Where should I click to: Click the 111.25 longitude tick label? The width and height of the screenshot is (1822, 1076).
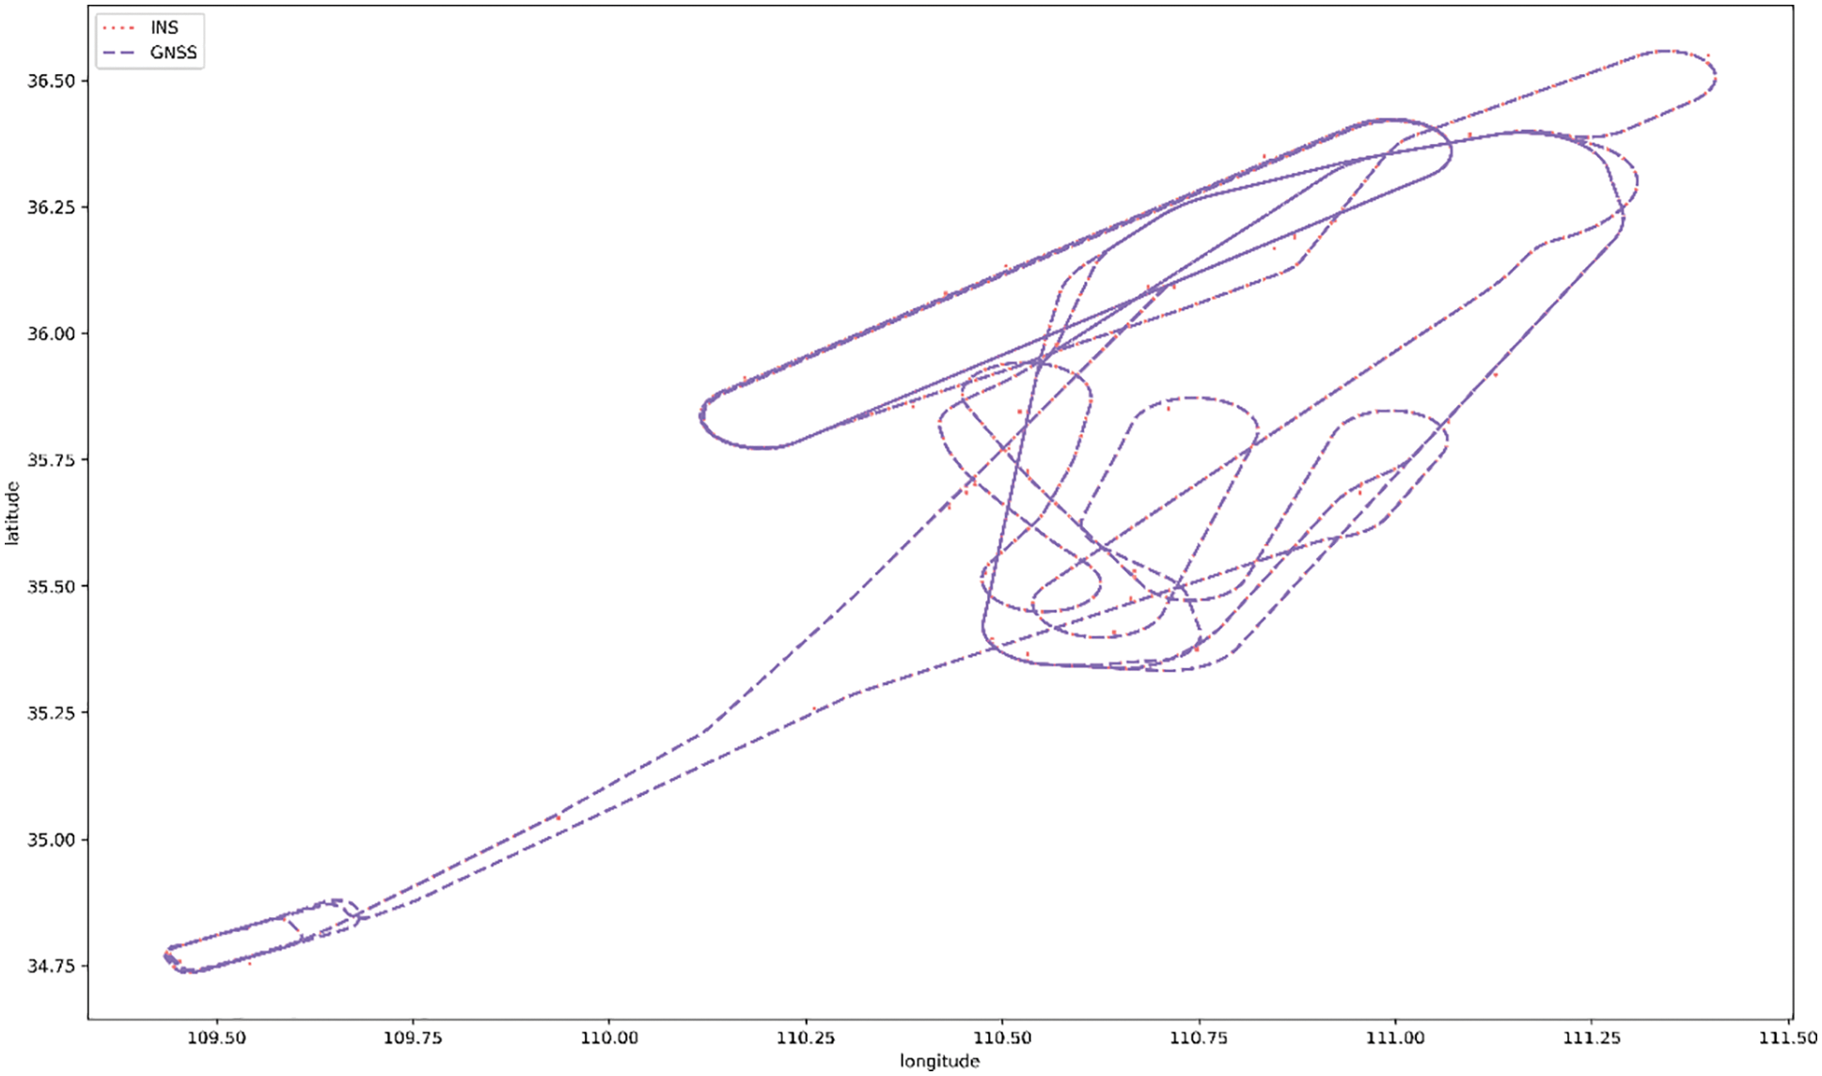[x=1592, y=1038]
